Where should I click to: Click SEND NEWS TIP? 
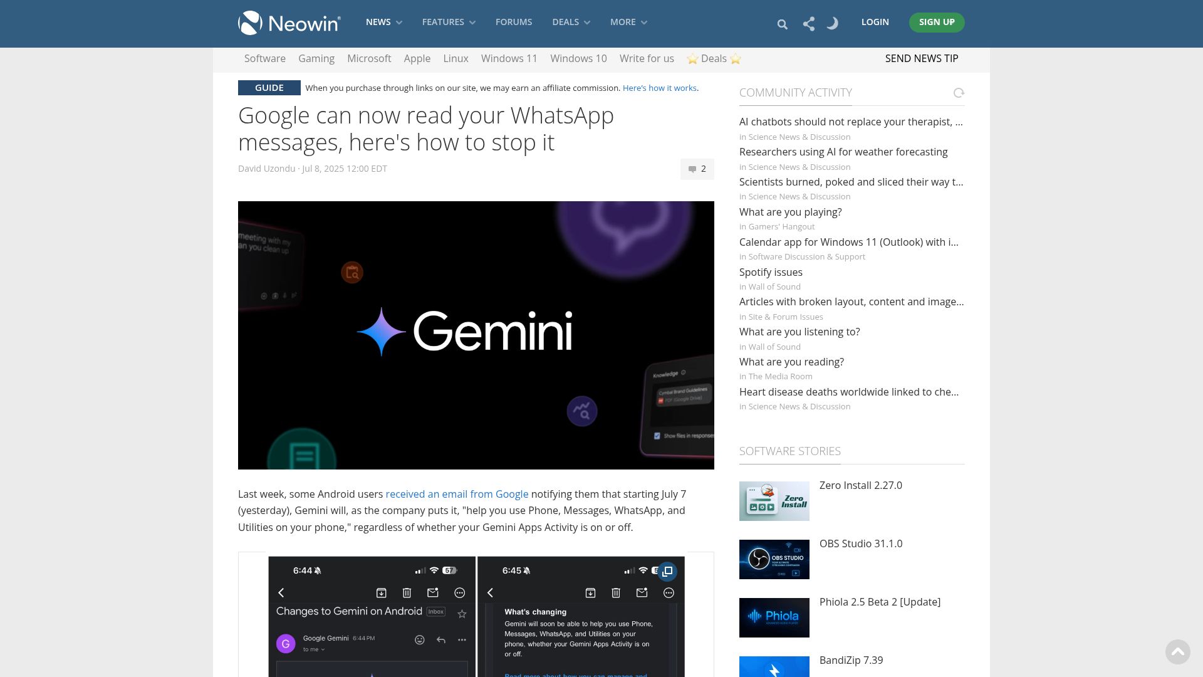pyautogui.click(x=922, y=58)
